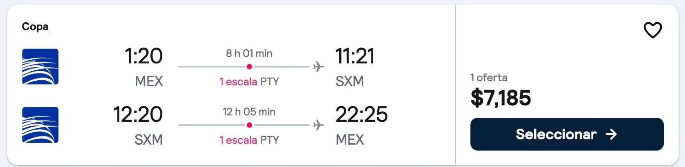Save flight with the heart icon
Screen dimensions: 685x167
point(653,31)
